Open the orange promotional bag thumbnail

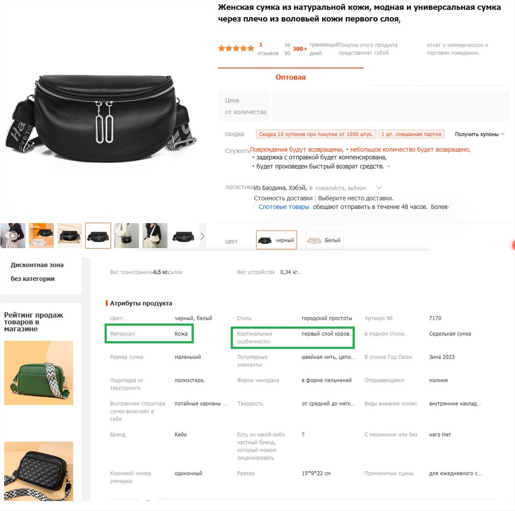41,236
